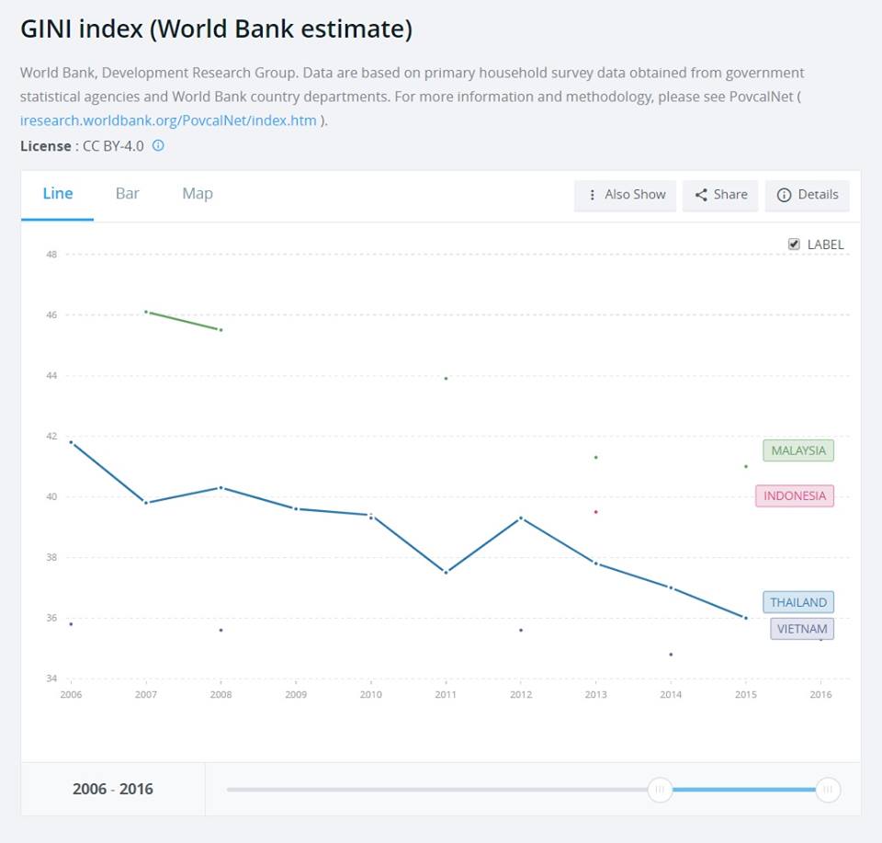Image resolution: width=882 pixels, height=843 pixels.
Task: Toggle the LABEL checkbox
Action: (795, 244)
